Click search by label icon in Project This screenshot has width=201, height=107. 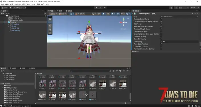[x=117, y=71]
